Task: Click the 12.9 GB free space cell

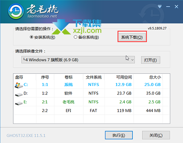Action: 123,85
